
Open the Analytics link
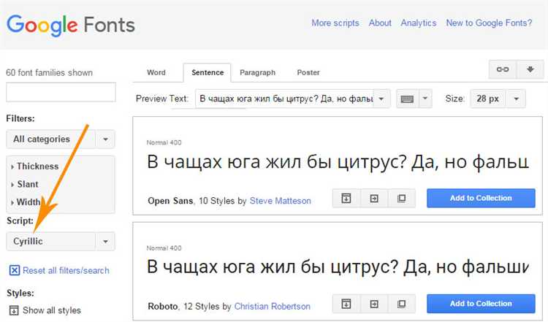tap(419, 23)
